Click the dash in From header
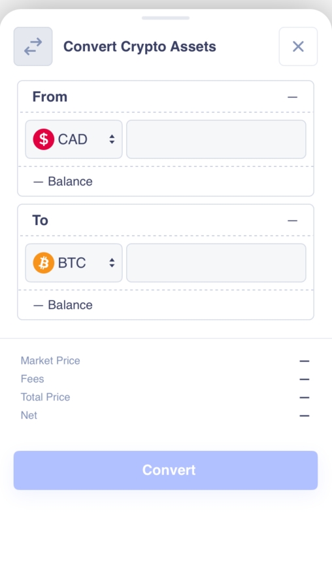332x568 pixels. click(x=292, y=97)
